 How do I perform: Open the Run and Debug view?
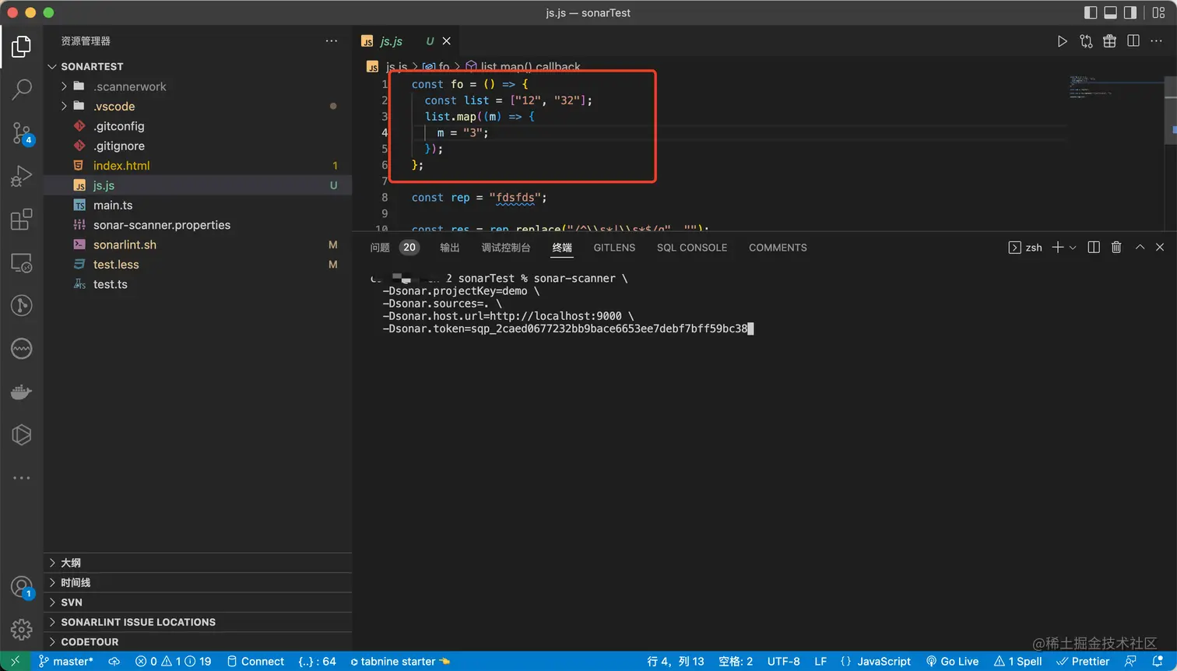click(22, 177)
